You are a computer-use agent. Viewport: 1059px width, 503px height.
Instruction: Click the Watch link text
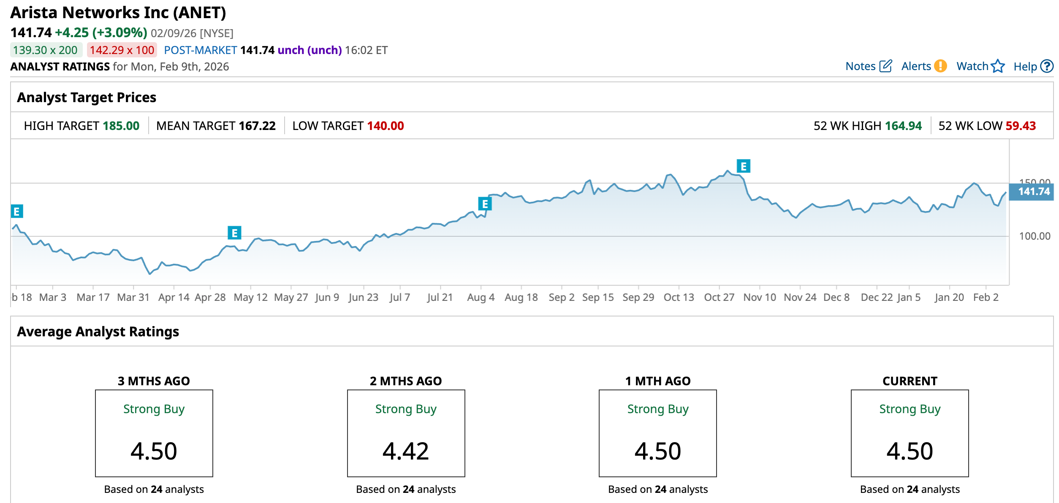click(972, 66)
